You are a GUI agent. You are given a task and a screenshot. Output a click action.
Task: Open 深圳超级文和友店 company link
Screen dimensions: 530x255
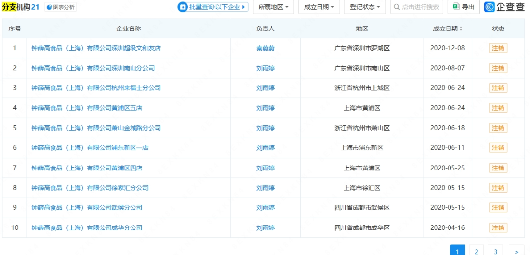click(96, 48)
